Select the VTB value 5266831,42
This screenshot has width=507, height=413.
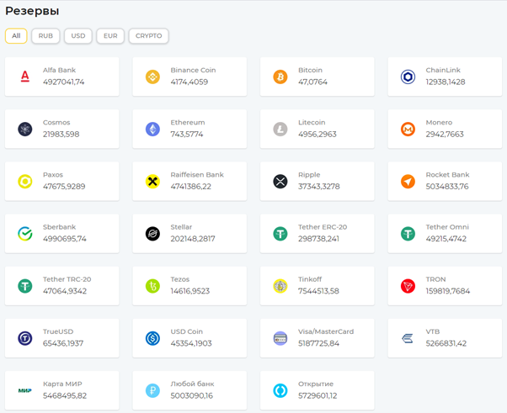click(x=446, y=343)
